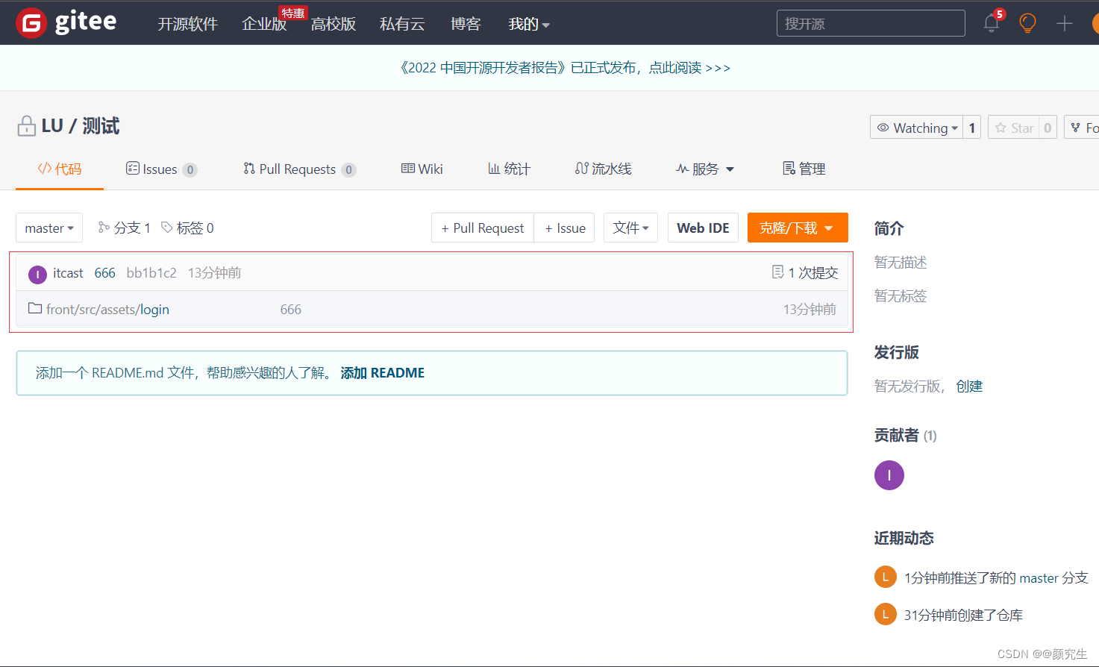1099x667 pixels.
Task: Click the folder icon beside front/src/assets/login
Action: [34, 308]
